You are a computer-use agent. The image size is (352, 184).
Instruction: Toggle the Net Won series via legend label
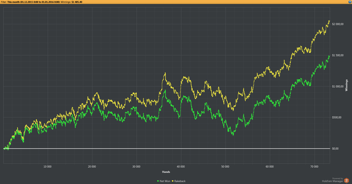pos(165,181)
